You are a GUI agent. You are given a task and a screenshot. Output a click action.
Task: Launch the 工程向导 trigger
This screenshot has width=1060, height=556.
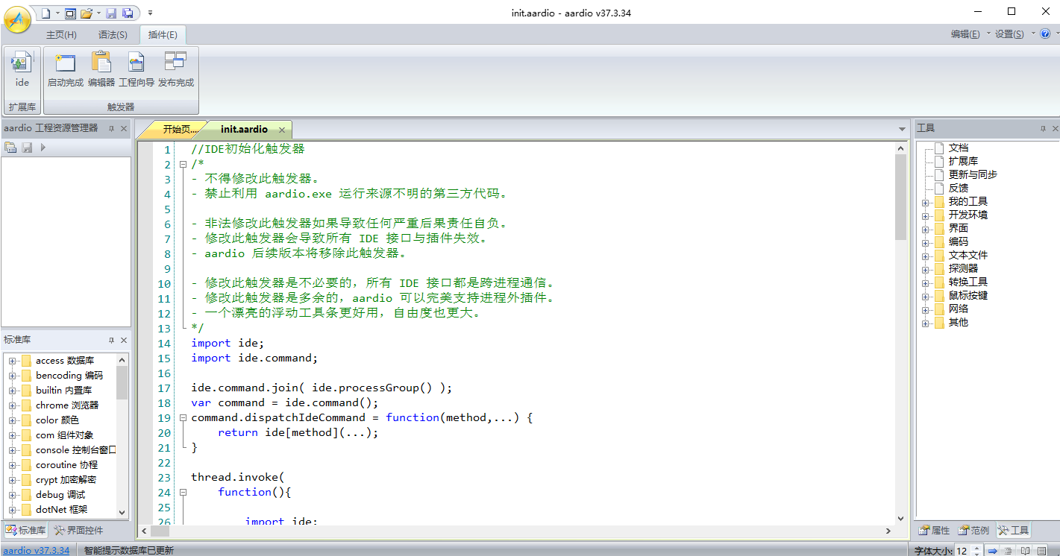click(x=137, y=69)
